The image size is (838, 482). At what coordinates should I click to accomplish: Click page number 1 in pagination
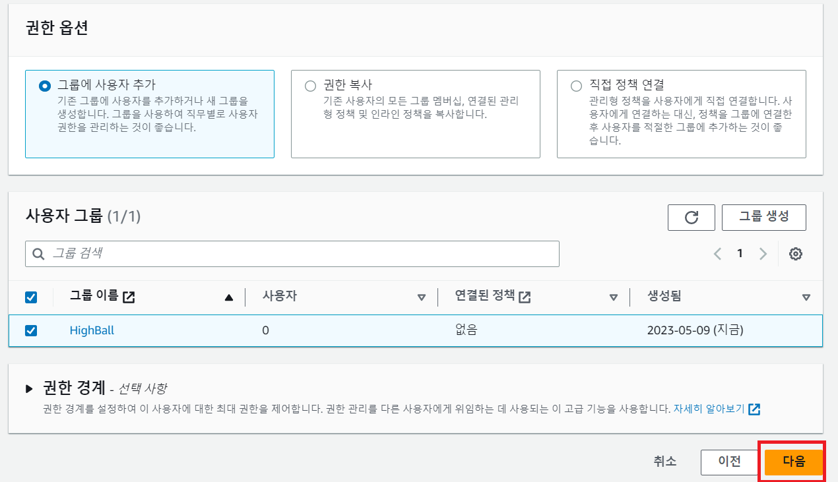[x=740, y=253]
